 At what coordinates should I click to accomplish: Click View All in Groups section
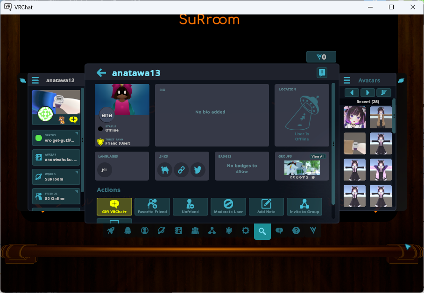point(318,156)
